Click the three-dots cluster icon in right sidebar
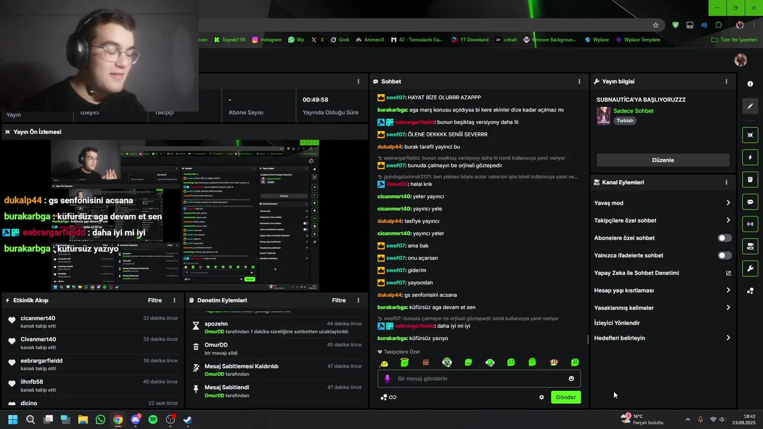The width and height of the screenshot is (763, 429). coord(750,291)
